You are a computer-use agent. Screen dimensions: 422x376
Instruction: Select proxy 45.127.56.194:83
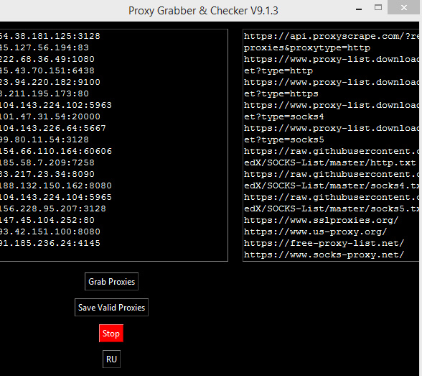click(x=44, y=47)
